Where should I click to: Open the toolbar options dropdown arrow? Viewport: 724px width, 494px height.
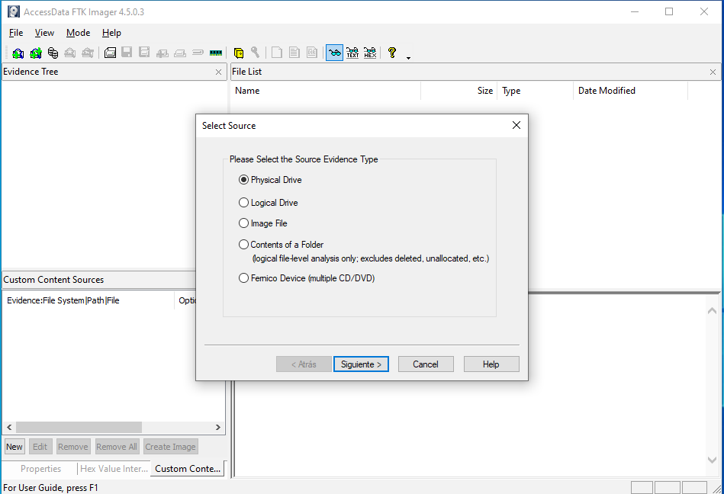tap(408, 58)
